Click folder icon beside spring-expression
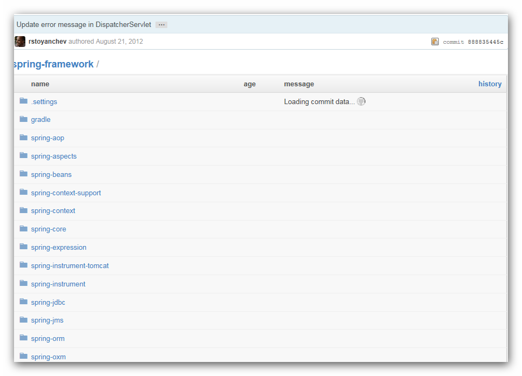 pyautogui.click(x=23, y=246)
